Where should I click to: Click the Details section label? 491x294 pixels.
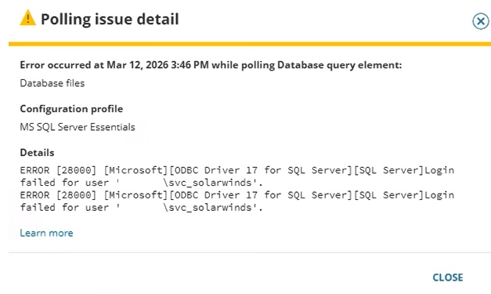click(x=37, y=153)
